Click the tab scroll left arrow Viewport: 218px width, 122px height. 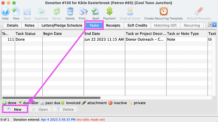tap(210, 25)
